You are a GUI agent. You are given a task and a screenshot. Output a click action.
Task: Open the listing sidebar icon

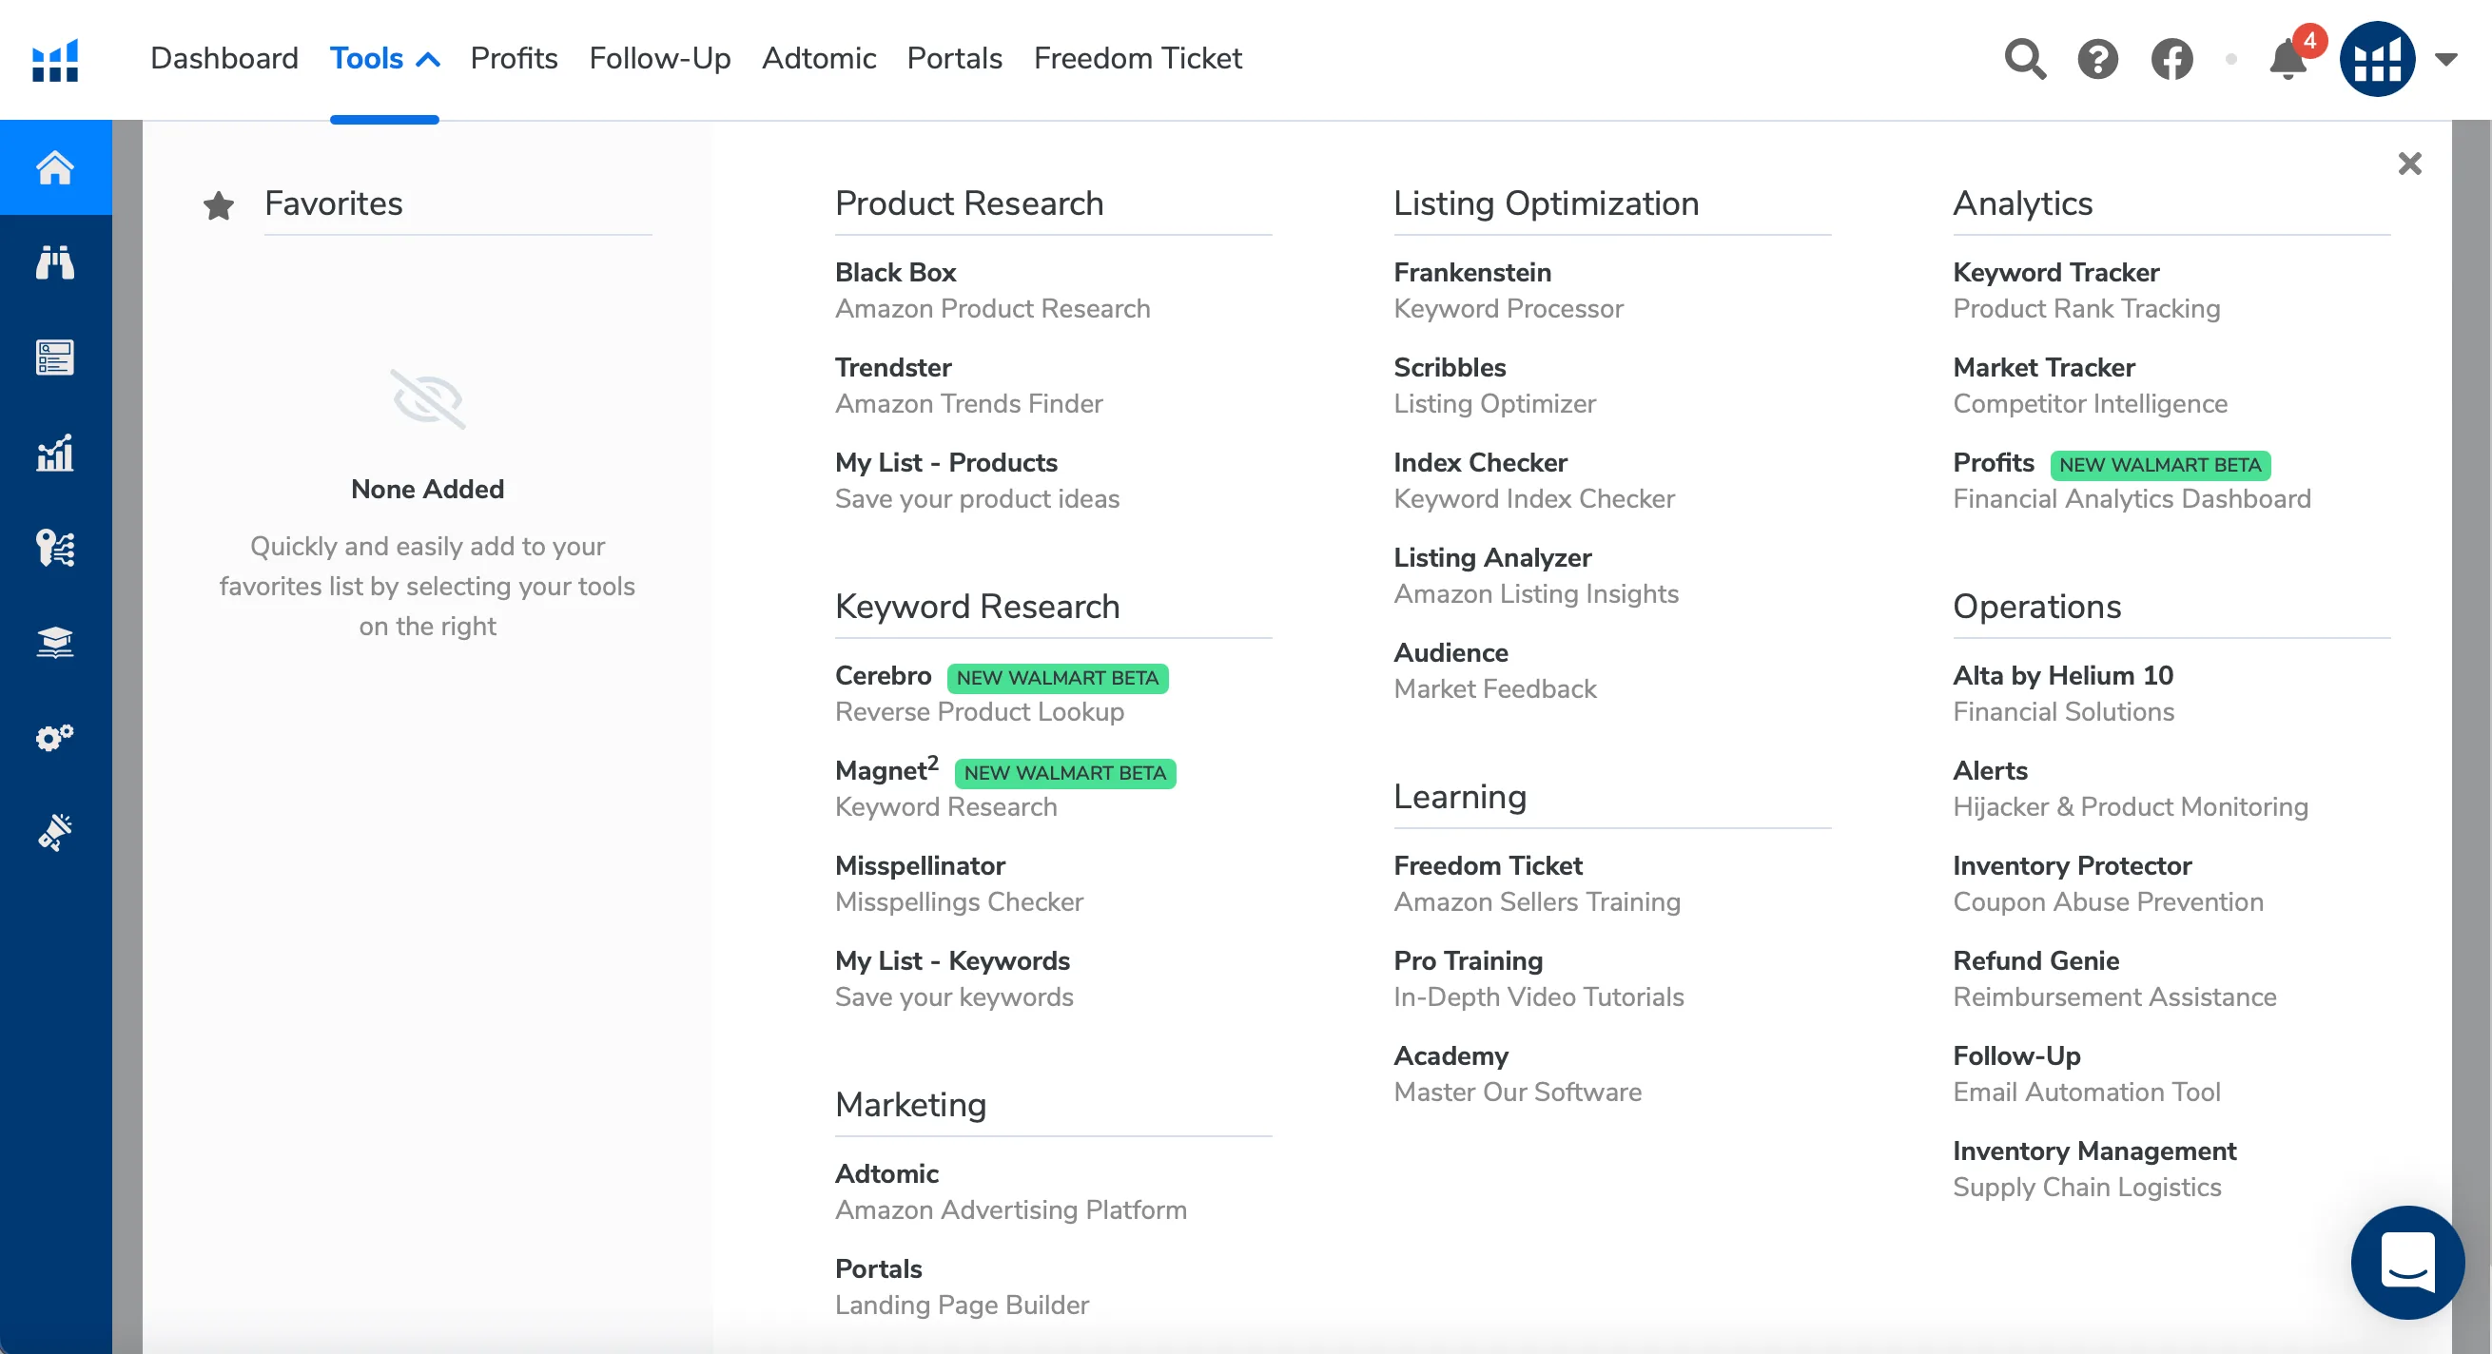coord(55,357)
